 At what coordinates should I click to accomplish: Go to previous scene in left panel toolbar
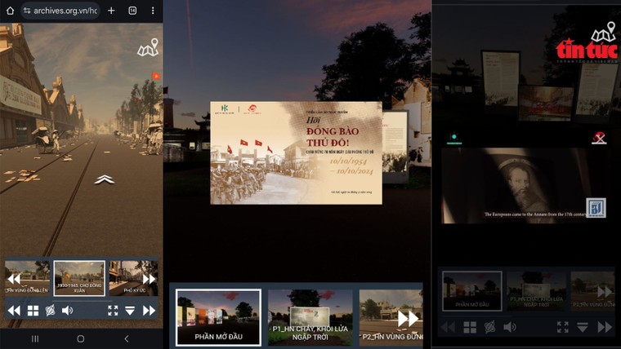[14, 311]
